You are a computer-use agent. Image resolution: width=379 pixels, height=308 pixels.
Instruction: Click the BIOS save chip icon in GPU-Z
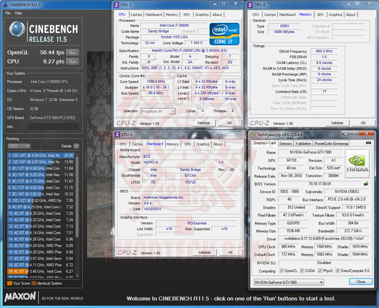tap(366, 184)
